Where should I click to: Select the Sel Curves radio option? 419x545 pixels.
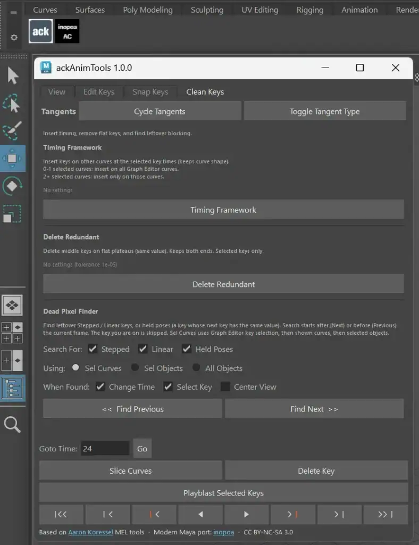(x=76, y=368)
